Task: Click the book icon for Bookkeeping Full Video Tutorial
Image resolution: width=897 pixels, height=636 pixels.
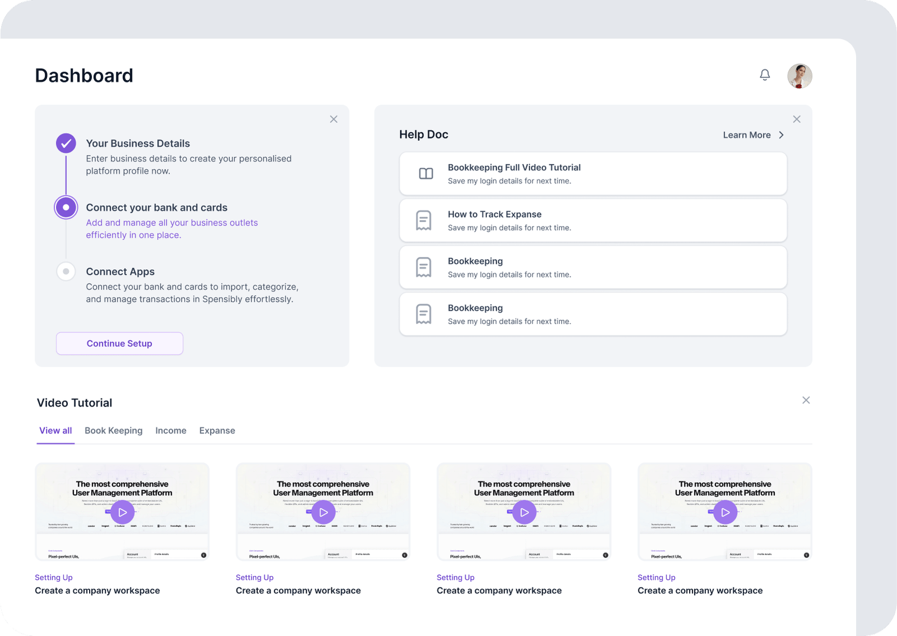Action: [426, 174]
